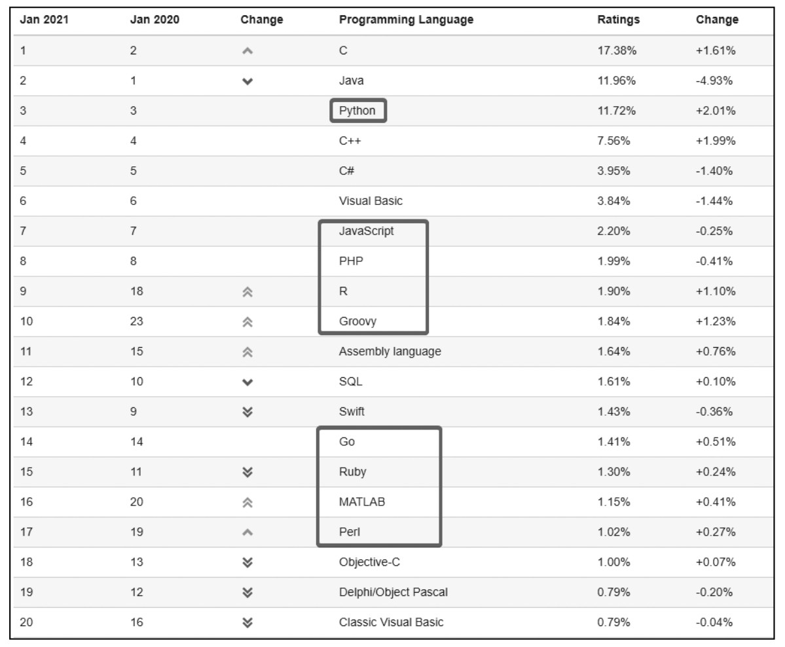
Task: Click the Ratings column header
Action: [618, 20]
